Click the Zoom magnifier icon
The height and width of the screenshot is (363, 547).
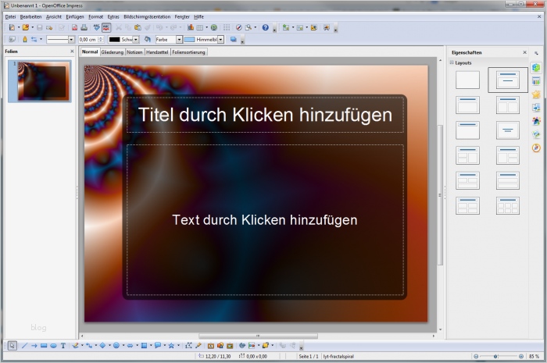(x=248, y=27)
